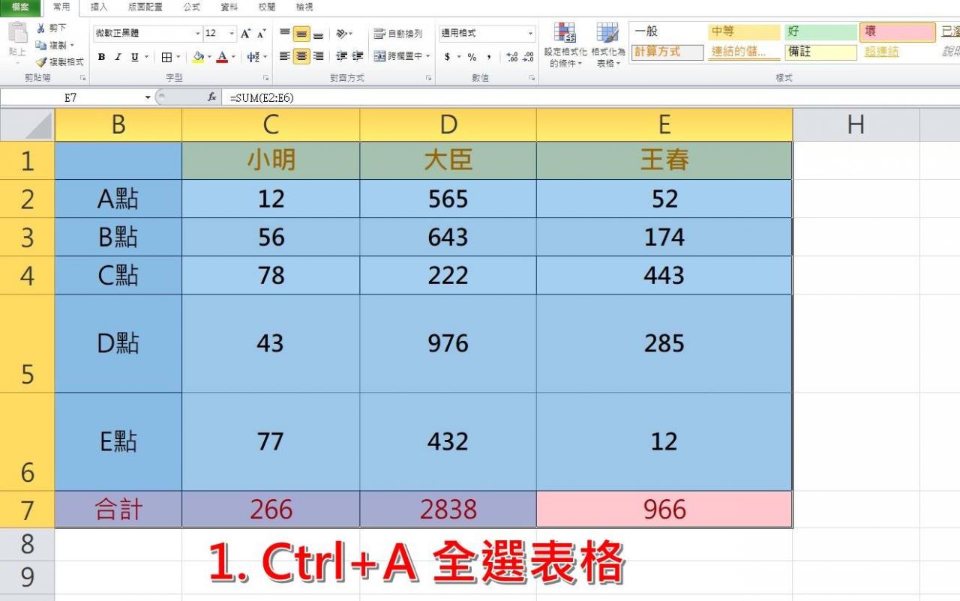
Task: Switch to the Insert (插入) tab
Action: point(99,7)
